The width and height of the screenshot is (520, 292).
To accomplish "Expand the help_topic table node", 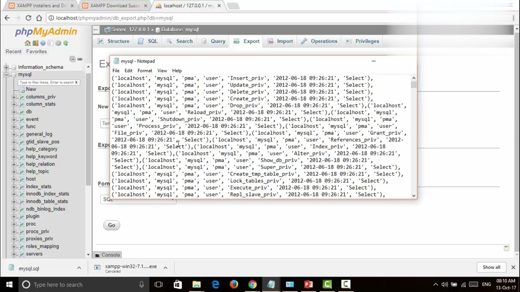I will (x=14, y=172).
